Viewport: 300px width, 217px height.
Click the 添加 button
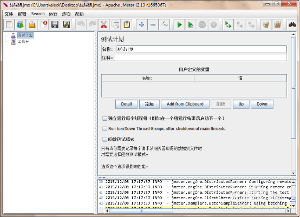(149, 104)
